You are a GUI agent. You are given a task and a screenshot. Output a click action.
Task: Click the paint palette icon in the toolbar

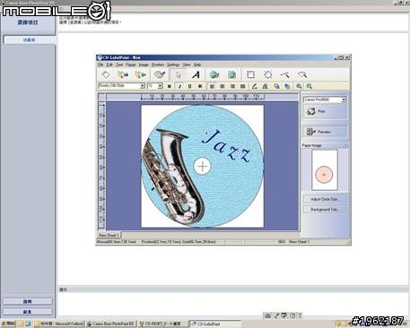pos(160,74)
